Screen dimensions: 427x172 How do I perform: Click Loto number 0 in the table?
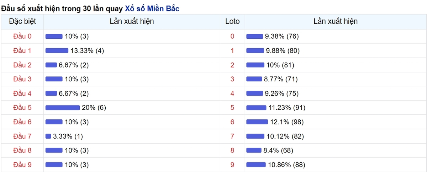(x=232, y=36)
